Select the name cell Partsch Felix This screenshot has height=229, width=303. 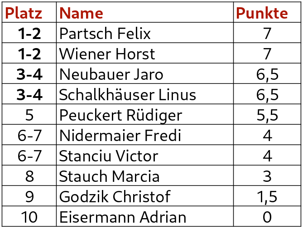click(105, 34)
